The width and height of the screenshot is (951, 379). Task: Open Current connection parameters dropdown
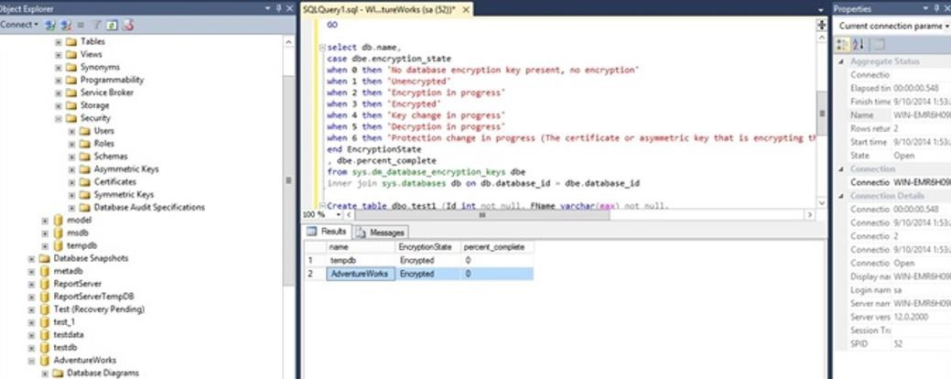(946, 26)
